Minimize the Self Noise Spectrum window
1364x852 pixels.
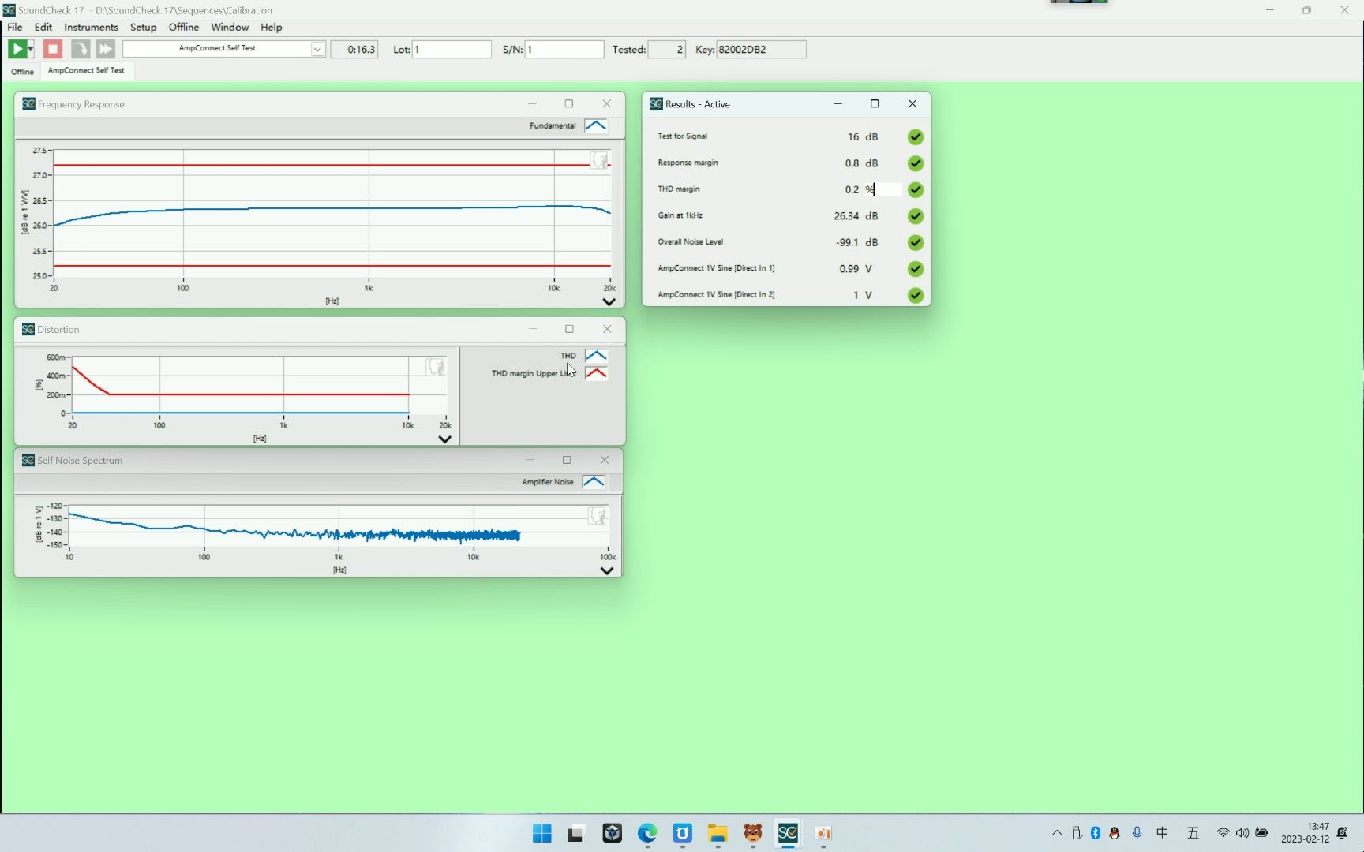(530, 460)
